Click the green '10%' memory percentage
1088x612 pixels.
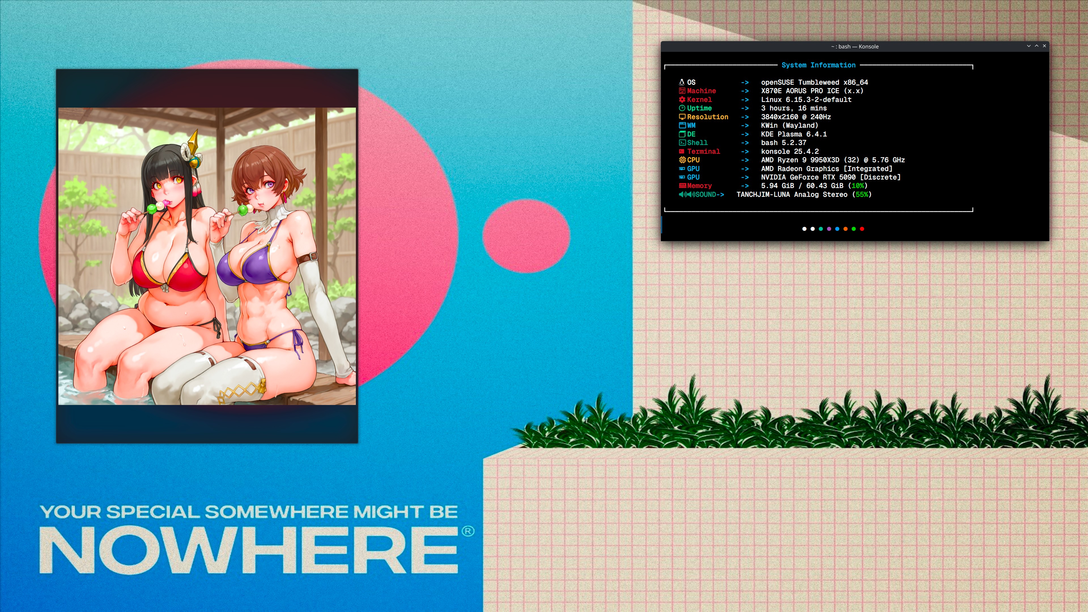coord(858,186)
